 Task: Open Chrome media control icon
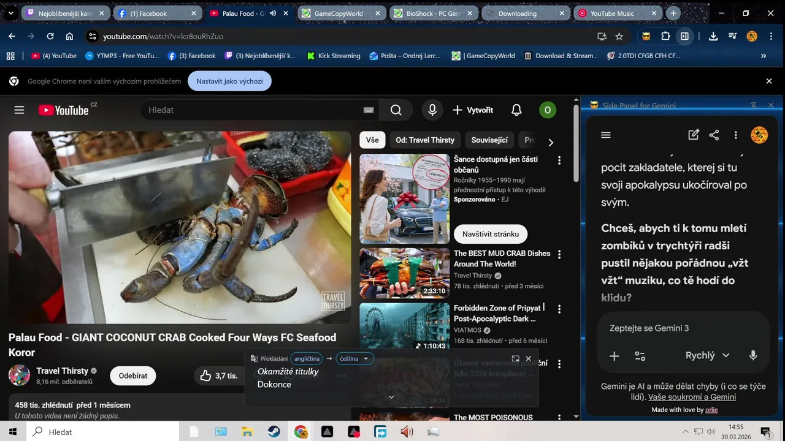tap(732, 36)
